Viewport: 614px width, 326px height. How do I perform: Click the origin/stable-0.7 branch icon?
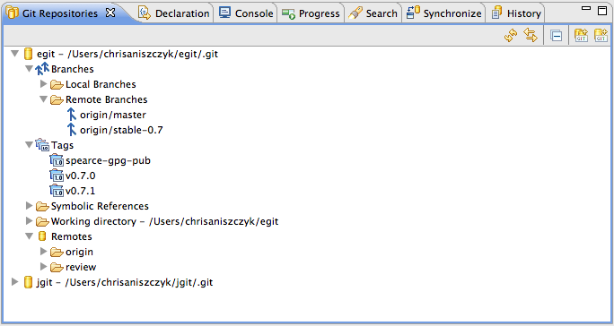click(x=71, y=130)
